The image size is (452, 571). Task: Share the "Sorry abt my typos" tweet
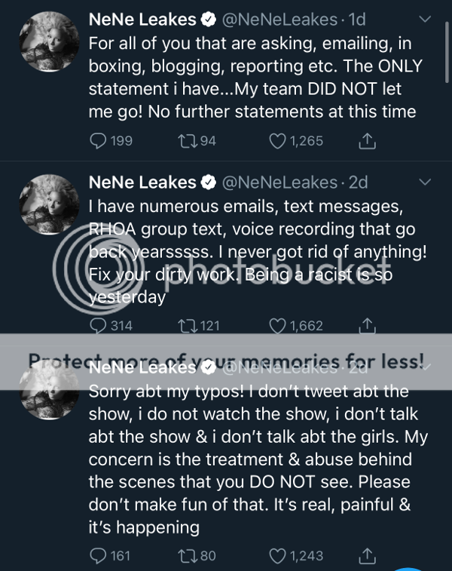pos(367,556)
